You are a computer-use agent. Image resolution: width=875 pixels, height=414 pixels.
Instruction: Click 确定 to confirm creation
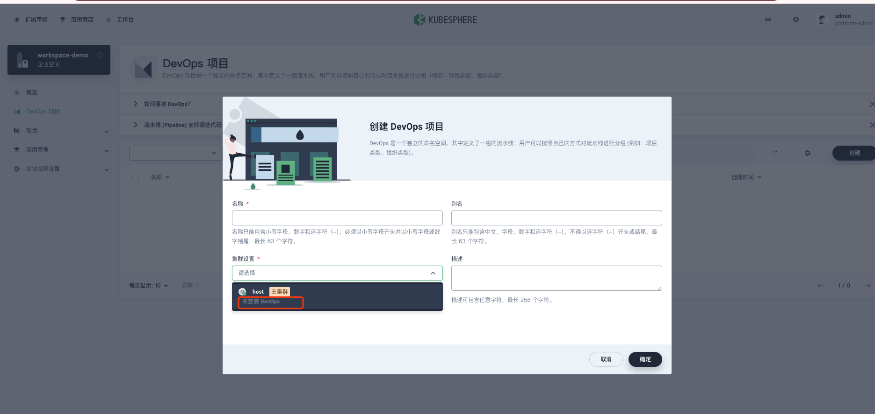645,359
